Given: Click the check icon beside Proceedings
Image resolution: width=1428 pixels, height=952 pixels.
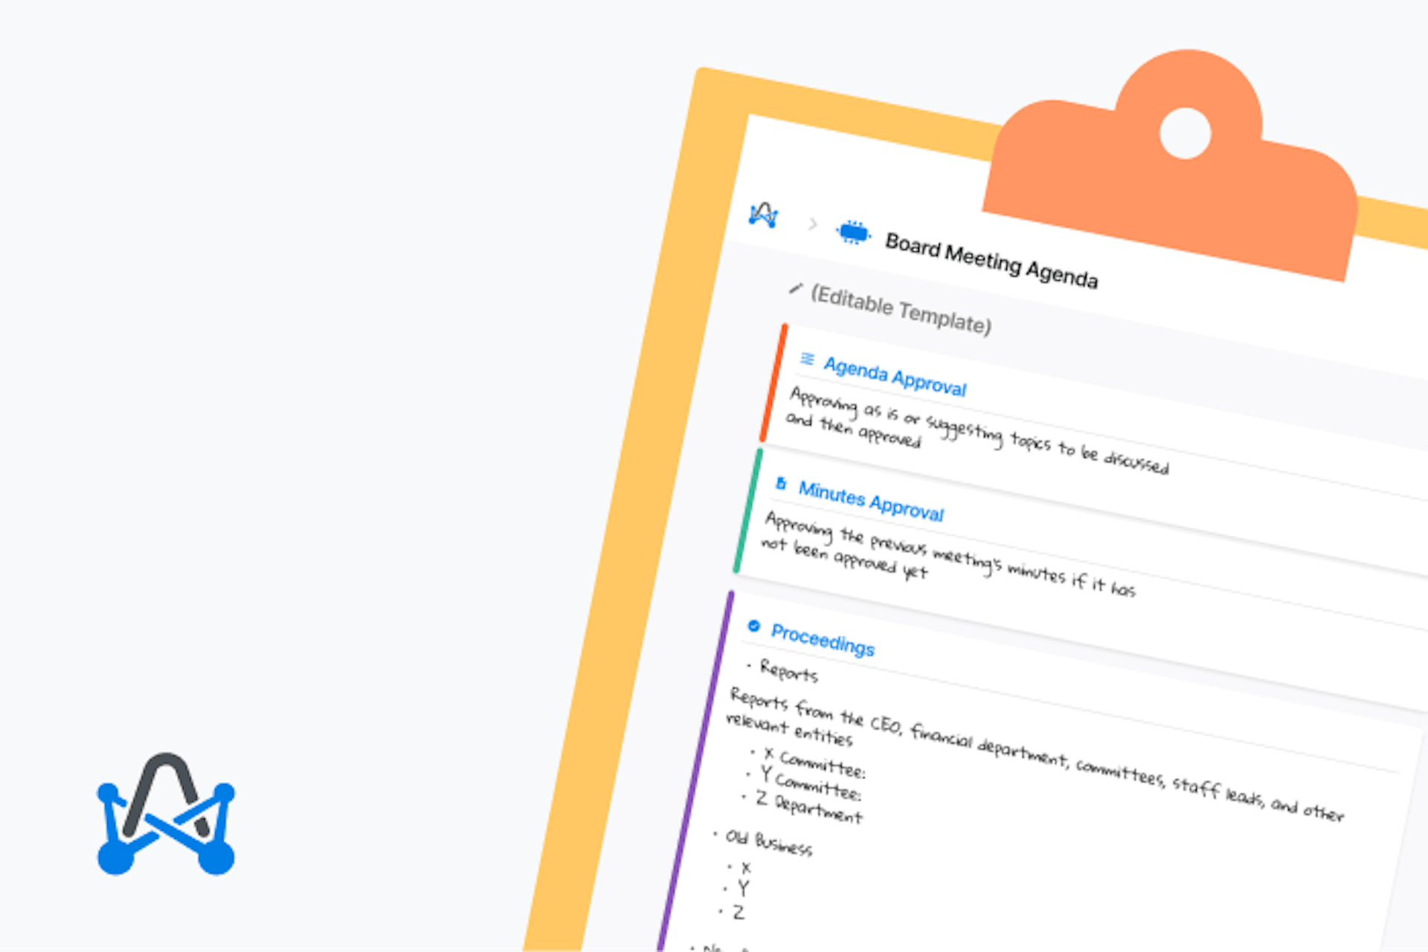Looking at the screenshot, I should point(753,626).
